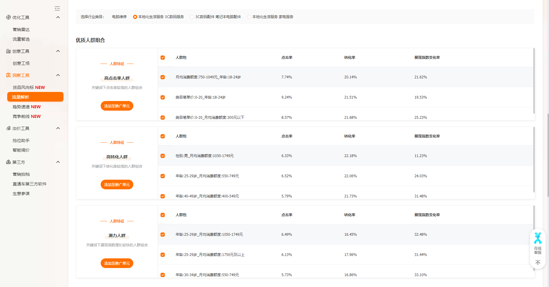Select the 本地化生活服务 家电服务 radio option

(249, 17)
